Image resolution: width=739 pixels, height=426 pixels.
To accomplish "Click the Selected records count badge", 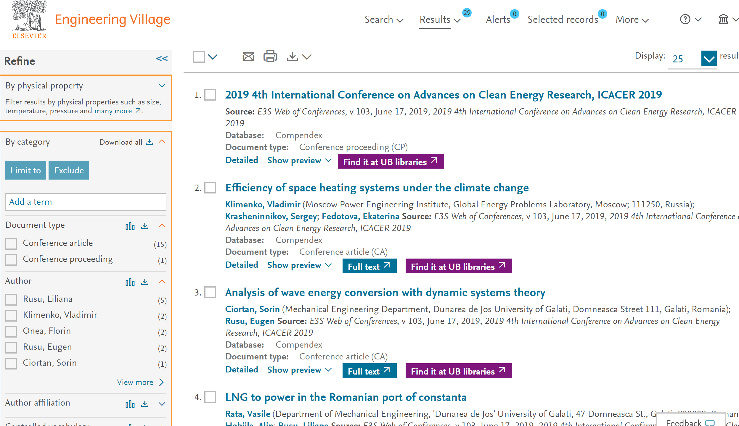I will (603, 14).
